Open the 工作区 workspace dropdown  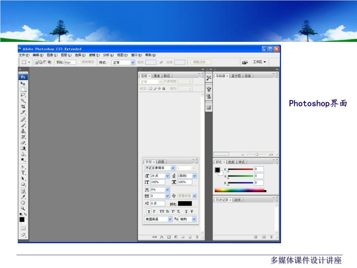(259, 62)
